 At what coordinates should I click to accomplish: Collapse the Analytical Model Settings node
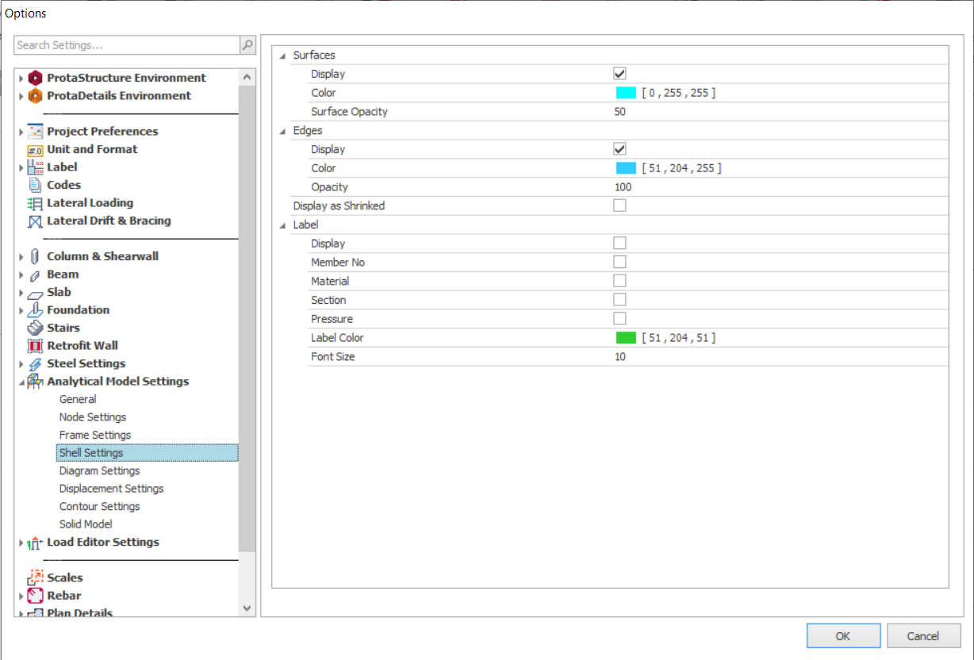coord(21,382)
